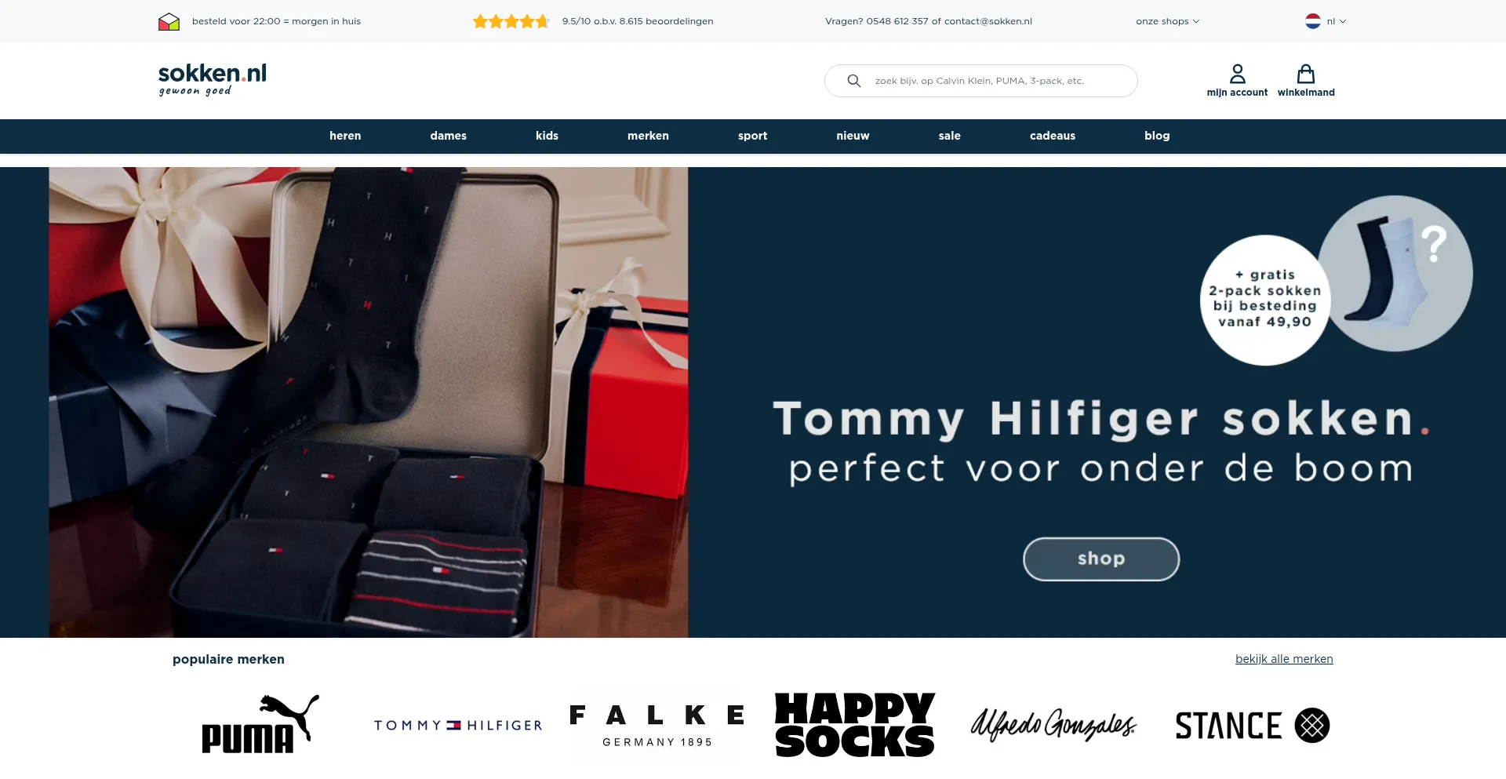Click the five-star rating icons

pos(511,21)
